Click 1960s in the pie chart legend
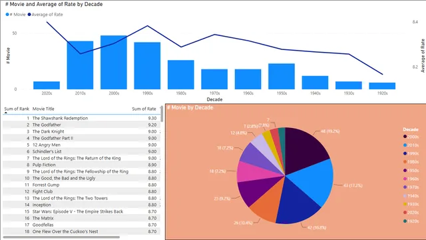Screen dimensions: 426x240 411,179
